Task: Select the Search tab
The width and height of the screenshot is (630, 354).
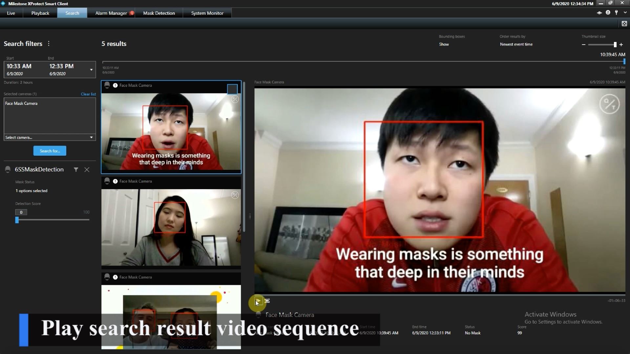Action: [x=72, y=13]
